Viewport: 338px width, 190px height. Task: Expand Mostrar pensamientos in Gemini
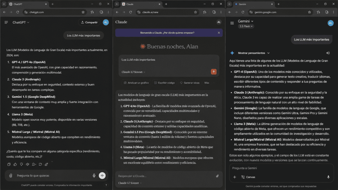click(254, 53)
